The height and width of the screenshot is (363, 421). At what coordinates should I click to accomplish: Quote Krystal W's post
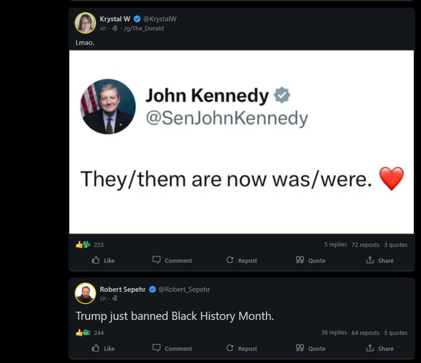tap(310, 260)
